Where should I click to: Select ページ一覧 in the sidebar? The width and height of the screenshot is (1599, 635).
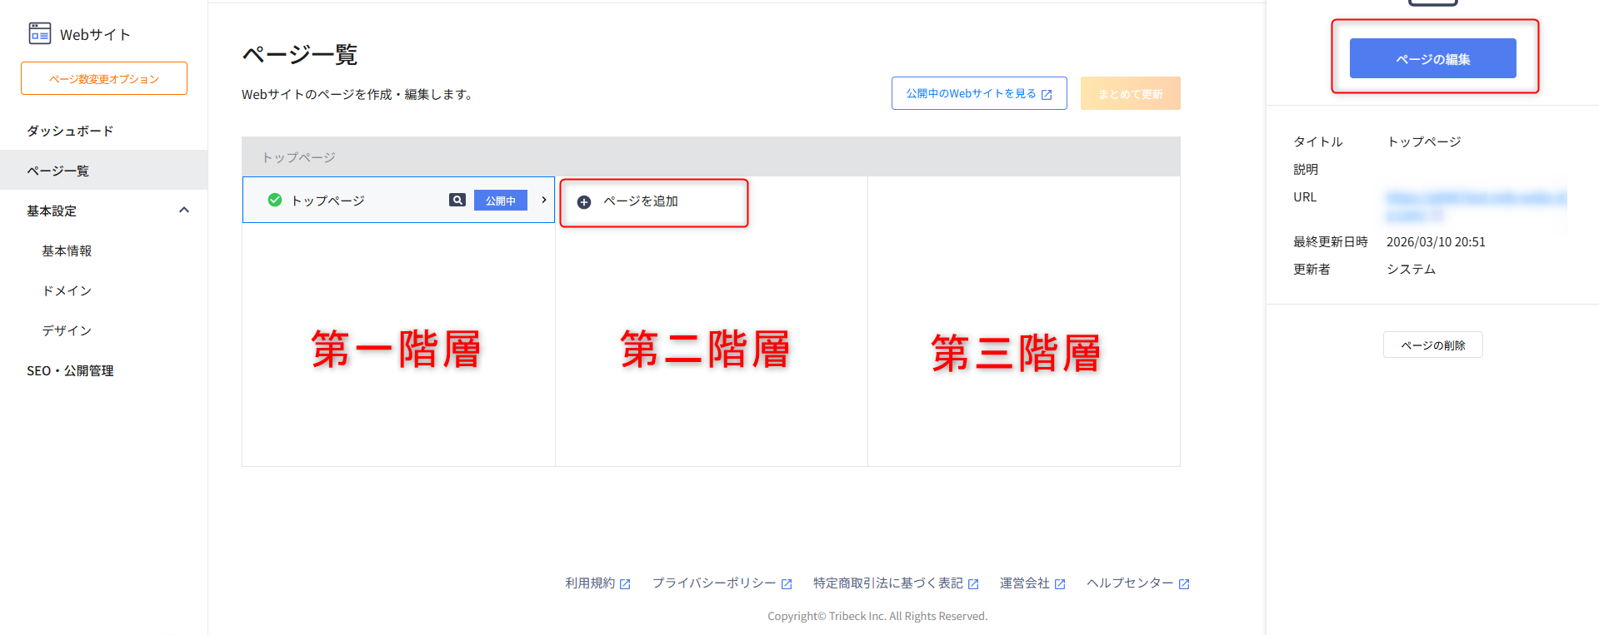click(58, 171)
